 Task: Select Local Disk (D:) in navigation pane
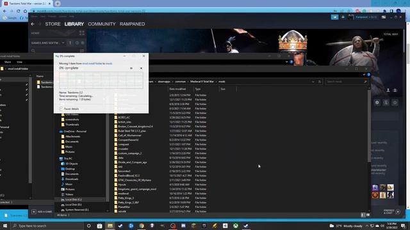point(73,204)
